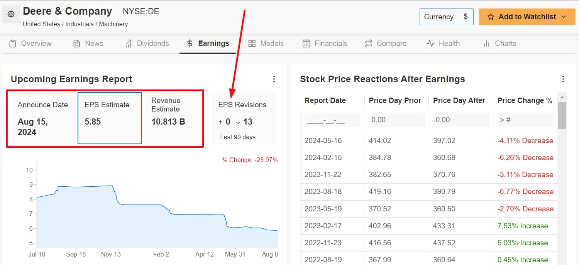This screenshot has height=265, width=579.
Task: Go to the Health tab
Action: tap(443, 44)
